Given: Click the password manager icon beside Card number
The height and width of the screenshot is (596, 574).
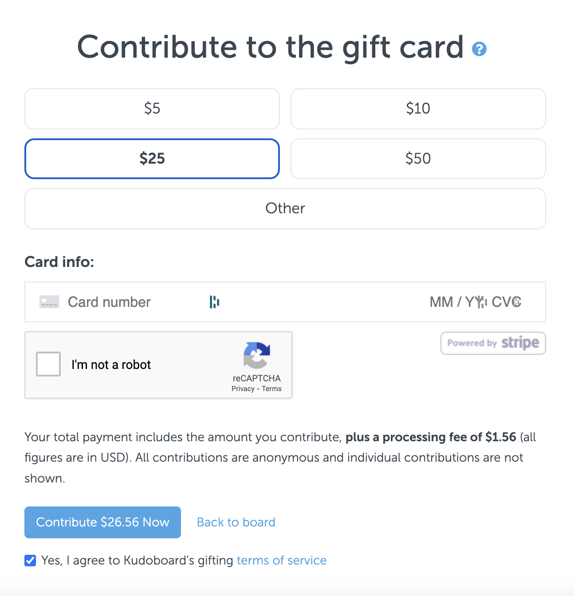Looking at the screenshot, I should pos(214,302).
